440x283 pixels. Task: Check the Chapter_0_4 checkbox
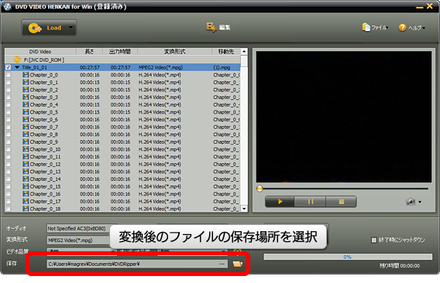point(9,104)
